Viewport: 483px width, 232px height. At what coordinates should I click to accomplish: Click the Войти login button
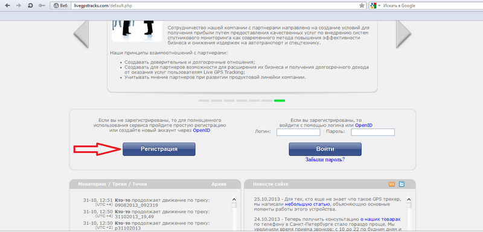click(325, 149)
